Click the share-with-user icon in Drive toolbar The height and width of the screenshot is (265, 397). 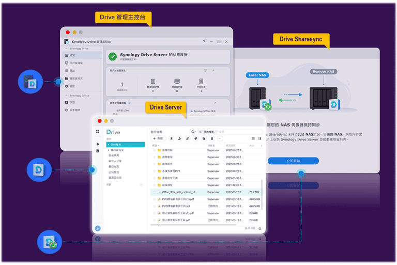pyautogui.click(x=179, y=138)
